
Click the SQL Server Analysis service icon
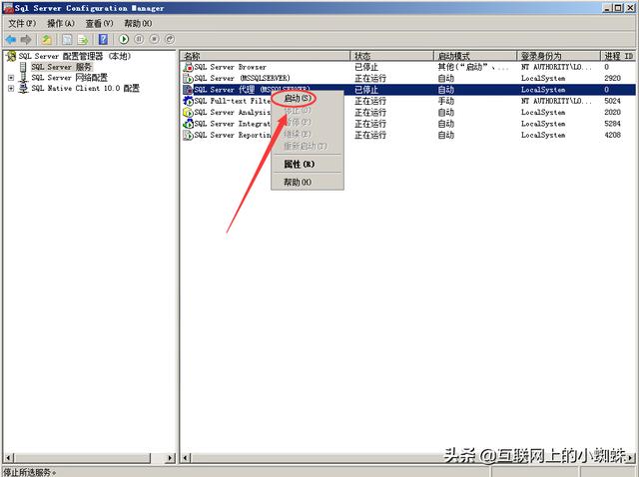pos(188,112)
